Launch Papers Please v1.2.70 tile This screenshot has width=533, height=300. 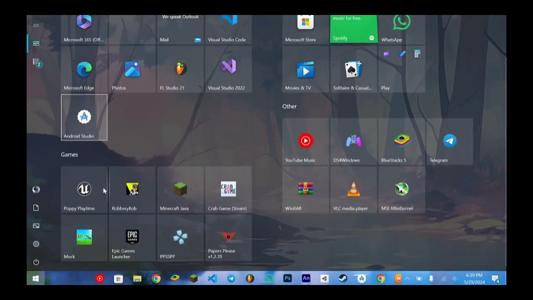coord(228,238)
